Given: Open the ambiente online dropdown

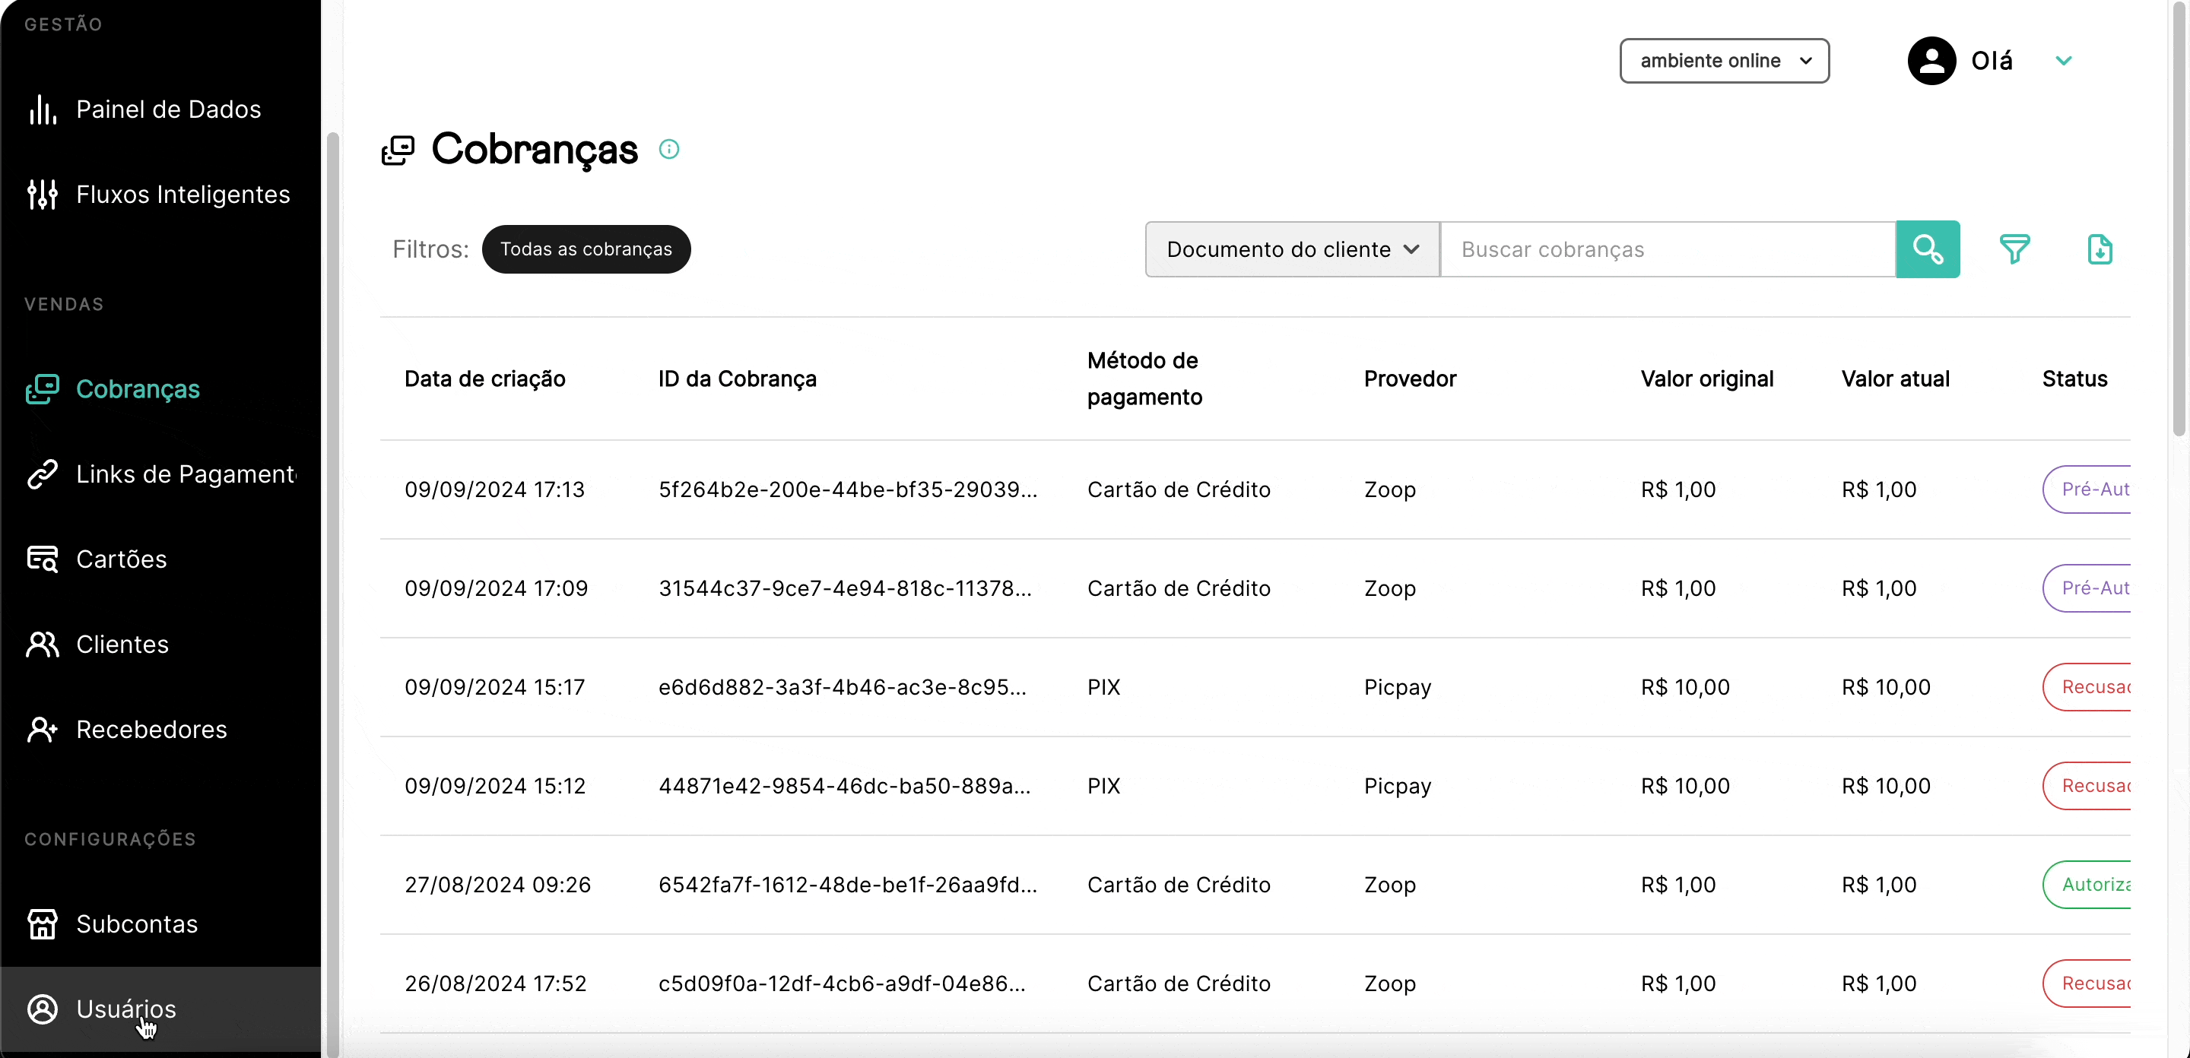Looking at the screenshot, I should (1724, 60).
